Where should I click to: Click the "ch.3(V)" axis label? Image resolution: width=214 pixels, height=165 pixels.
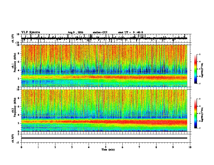13,138
